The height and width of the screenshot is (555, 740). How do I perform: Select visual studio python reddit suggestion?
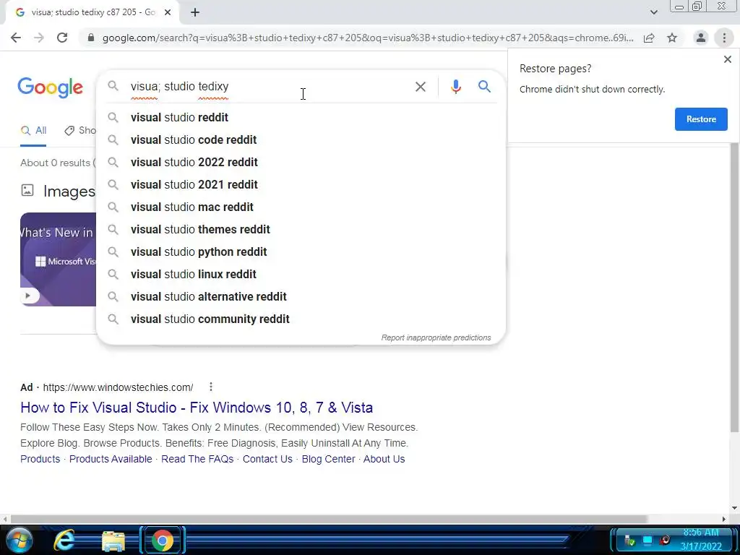click(301, 251)
